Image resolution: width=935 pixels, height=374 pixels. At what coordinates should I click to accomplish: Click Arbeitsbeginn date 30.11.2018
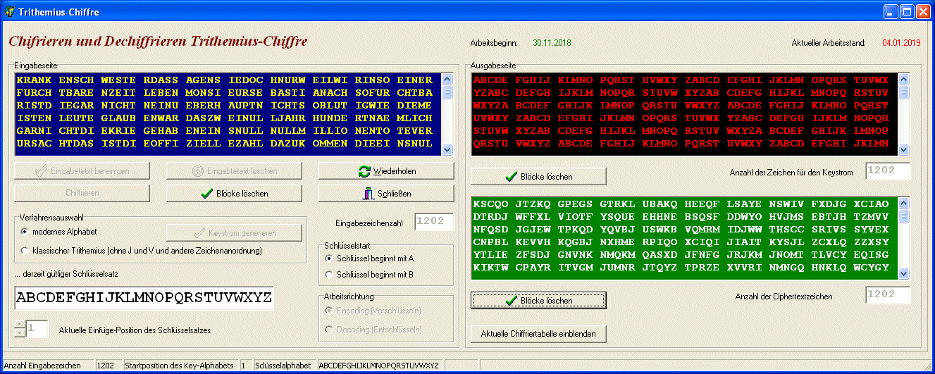[x=552, y=43]
